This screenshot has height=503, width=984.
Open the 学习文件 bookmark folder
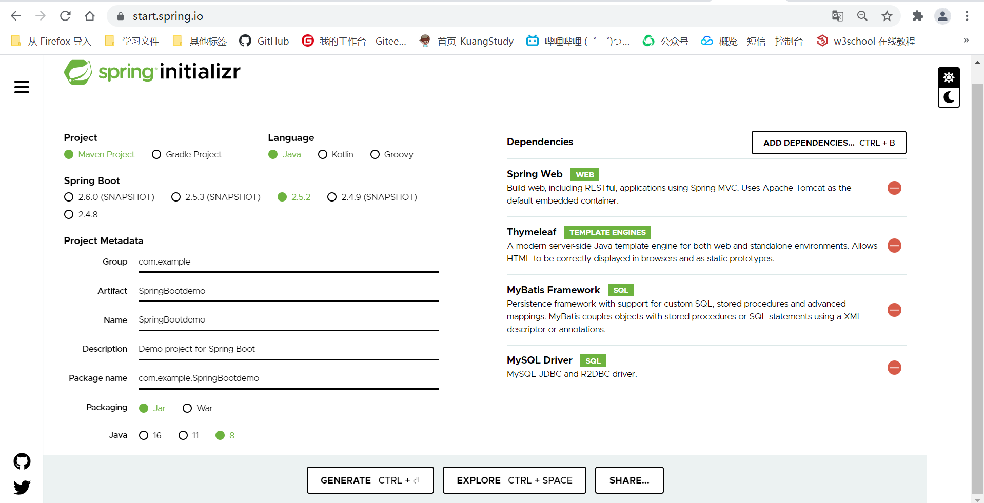coord(132,41)
